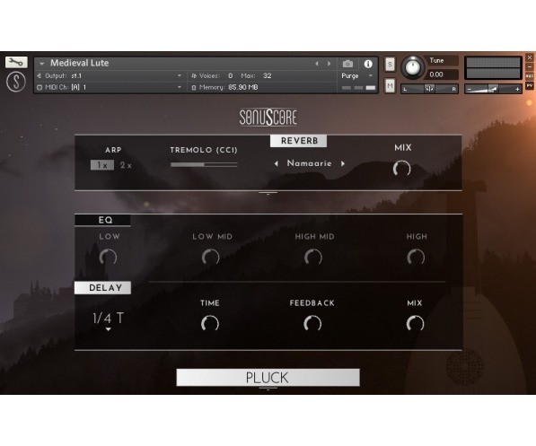Click the PLUCK articulation button
The image size is (536, 446).
click(x=268, y=378)
